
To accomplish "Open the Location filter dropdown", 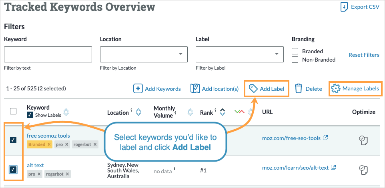I will tap(144, 54).
